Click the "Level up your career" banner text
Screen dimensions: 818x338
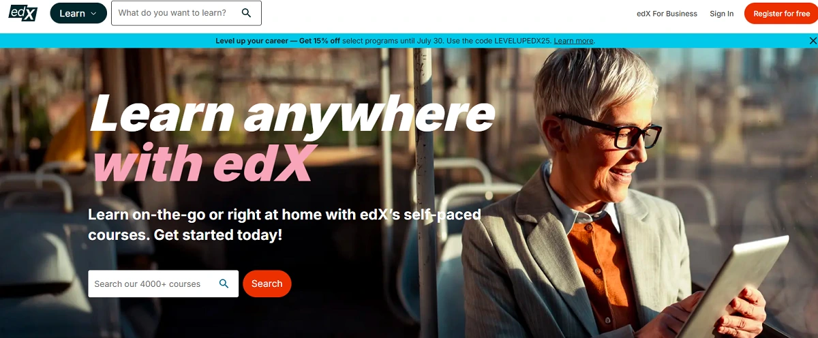point(252,41)
